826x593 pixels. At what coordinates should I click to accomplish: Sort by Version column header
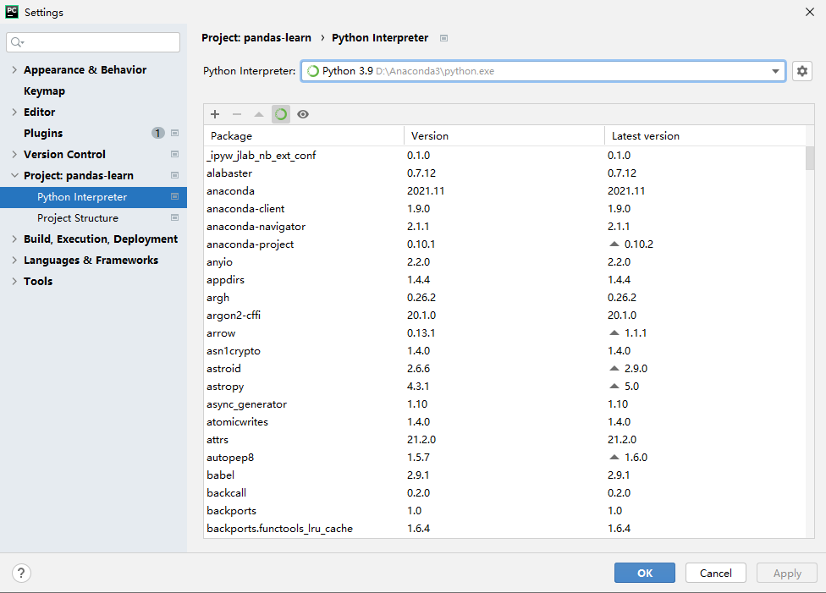504,136
